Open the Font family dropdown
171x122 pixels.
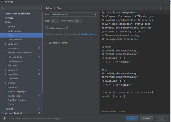click(74, 15)
